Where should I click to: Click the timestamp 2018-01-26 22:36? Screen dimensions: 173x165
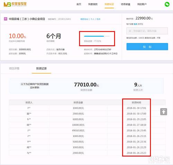click(x=136, y=142)
